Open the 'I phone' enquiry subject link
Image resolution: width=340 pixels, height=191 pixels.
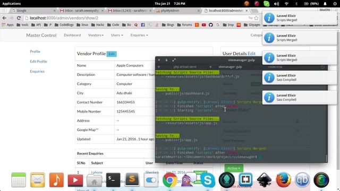97,172
